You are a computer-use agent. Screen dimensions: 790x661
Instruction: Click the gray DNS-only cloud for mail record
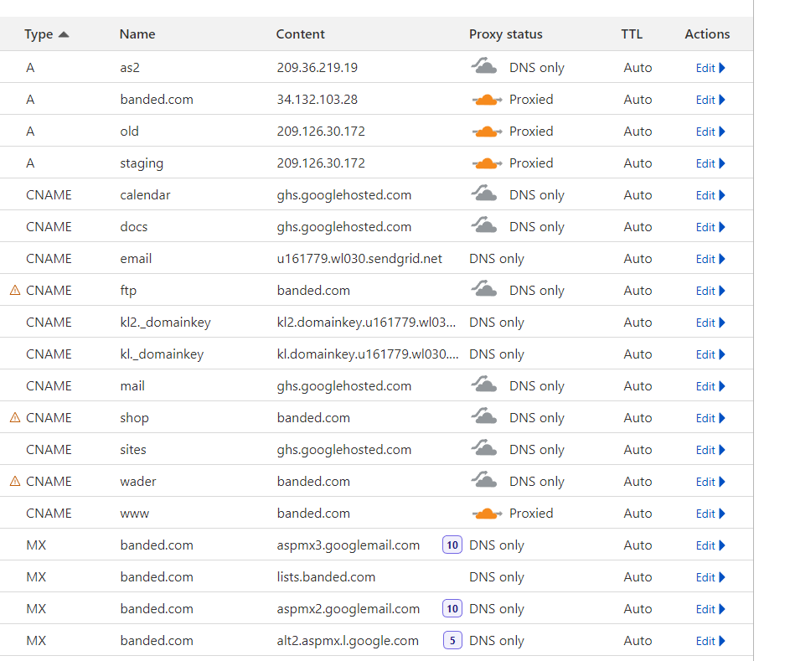(484, 385)
